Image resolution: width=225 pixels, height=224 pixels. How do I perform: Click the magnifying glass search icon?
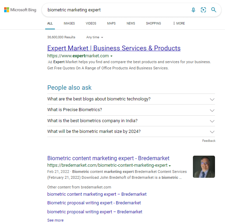click(x=214, y=10)
